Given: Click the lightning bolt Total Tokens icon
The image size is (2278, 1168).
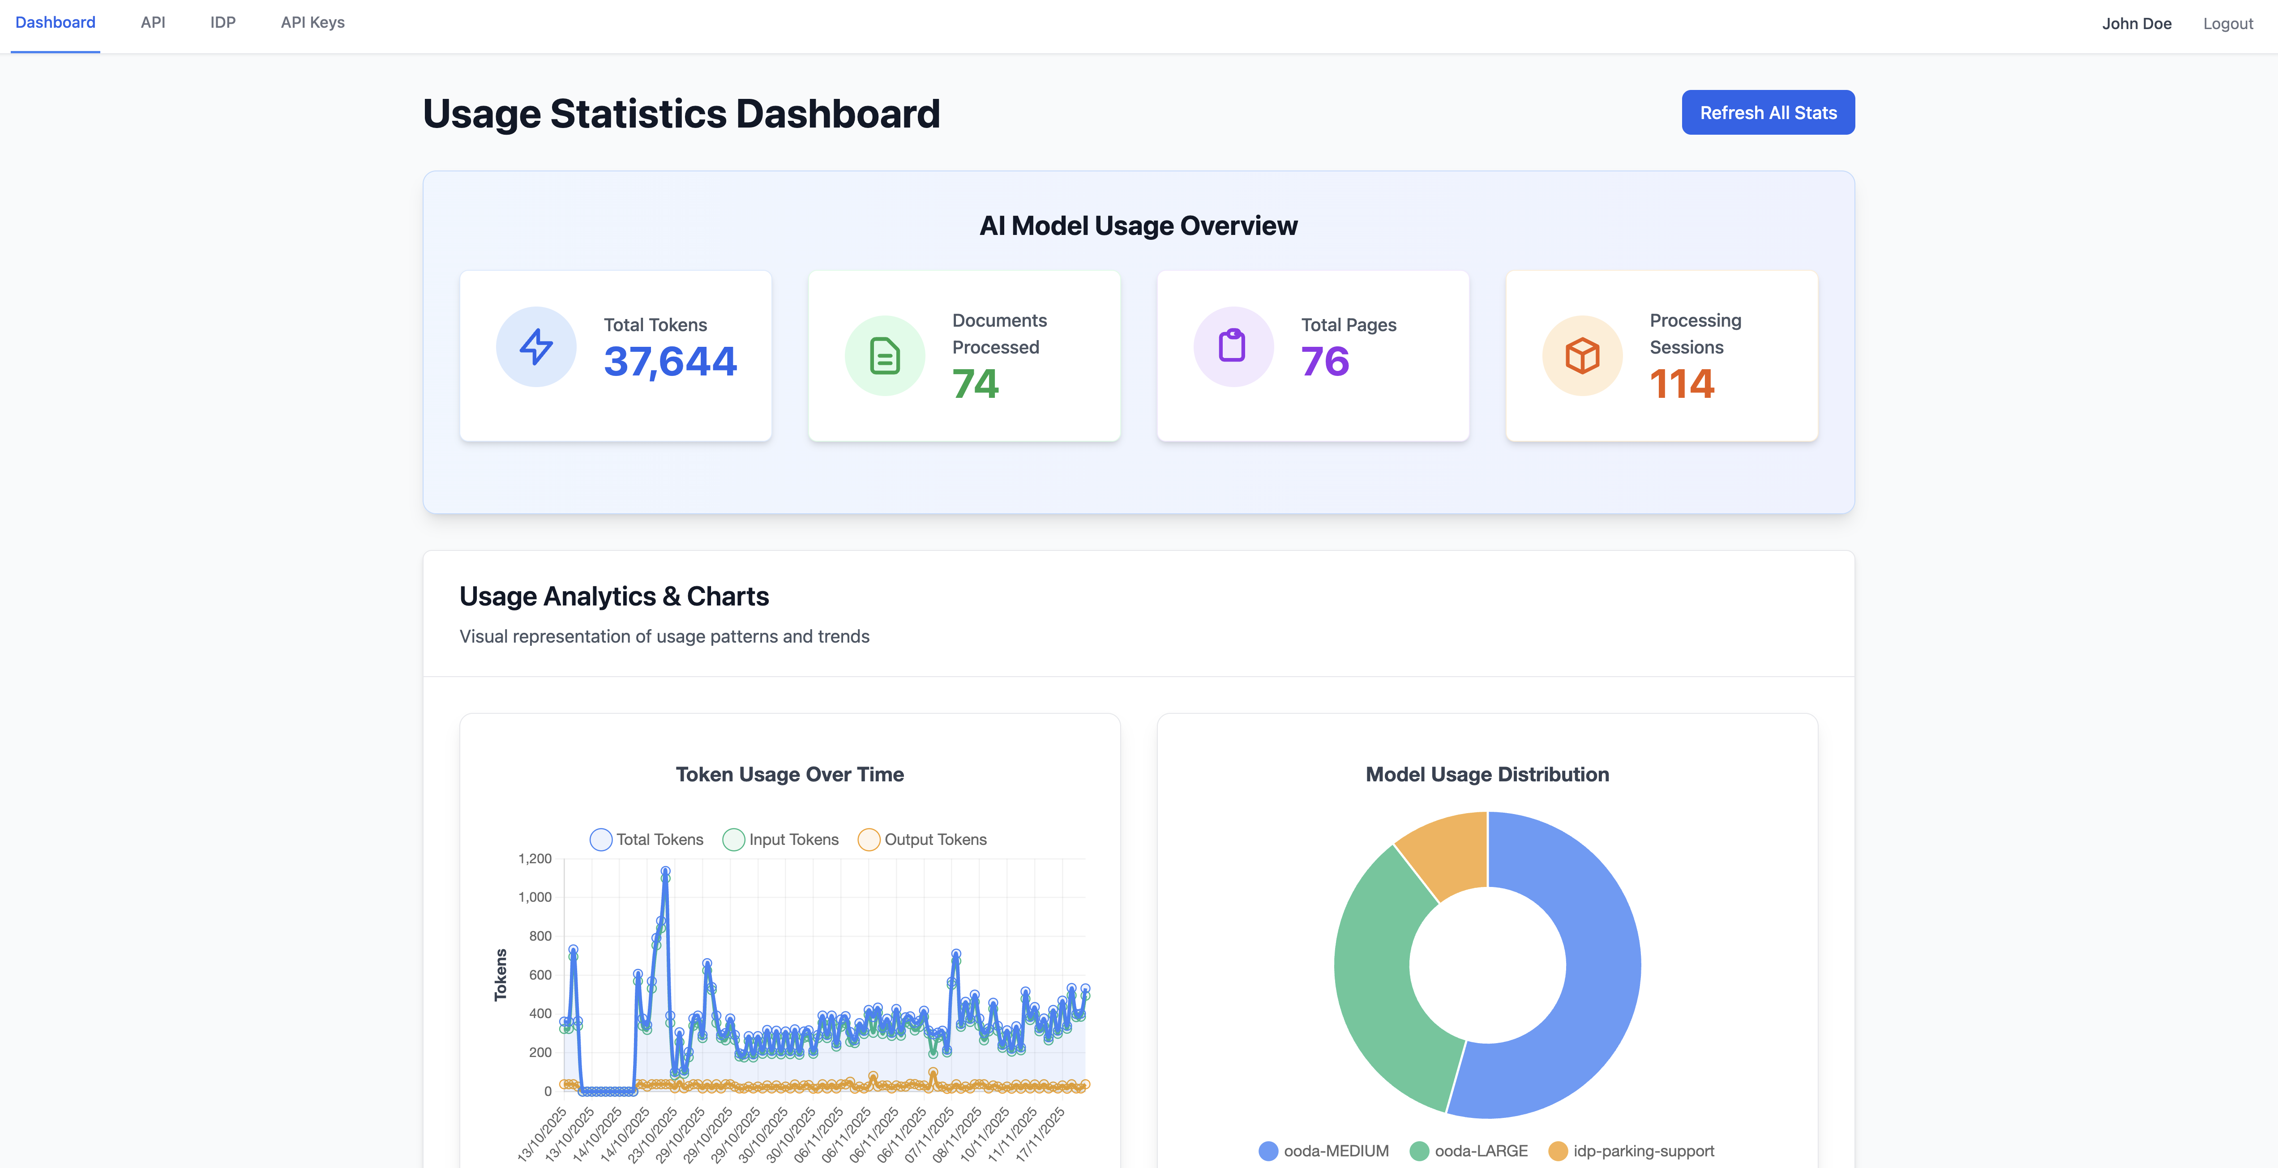Looking at the screenshot, I should 536,347.
